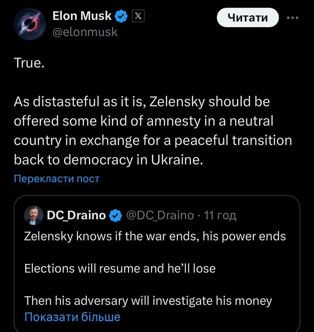The width and height of the screenshot is (314, 332).
Task: Click the X affiliation badge next to Elon Musk
Action: pos(138,16)
